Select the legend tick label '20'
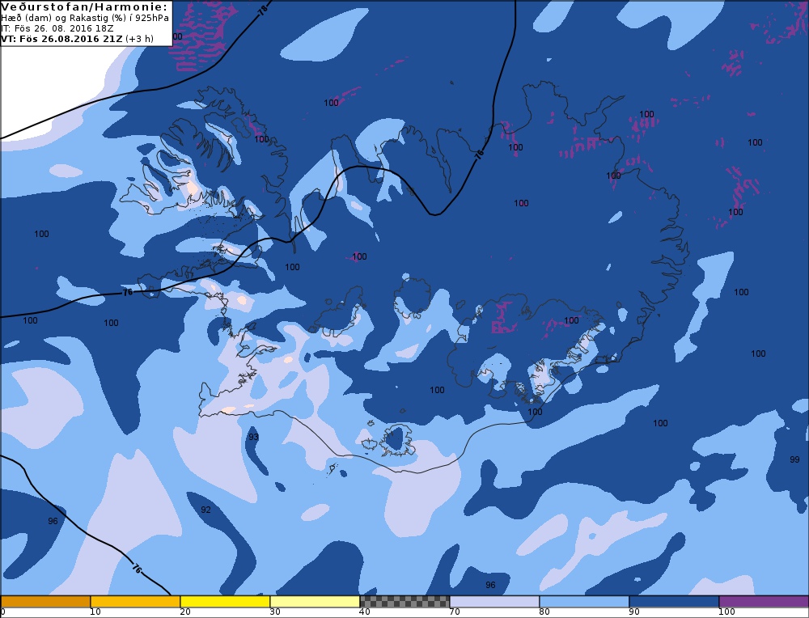 point(185,612)
